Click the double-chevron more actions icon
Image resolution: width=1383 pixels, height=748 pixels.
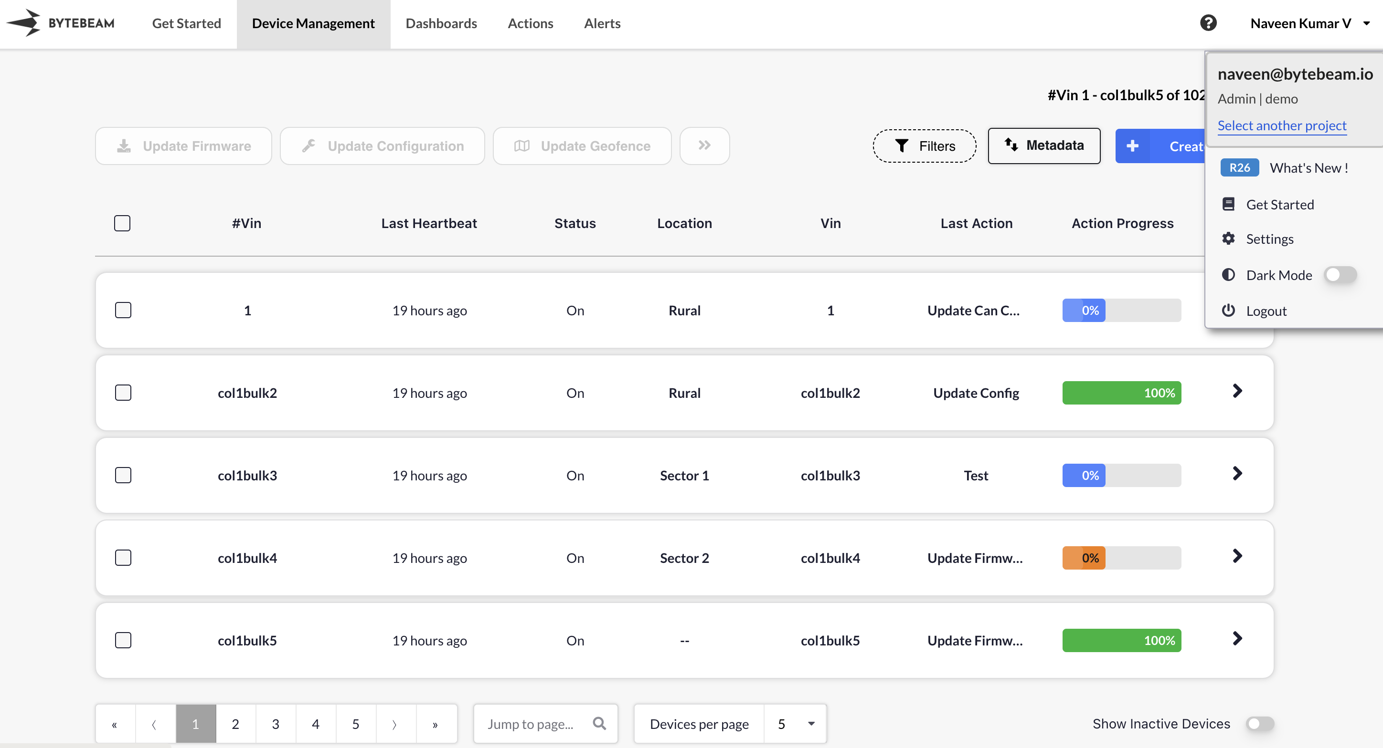[x=704, y=145]
